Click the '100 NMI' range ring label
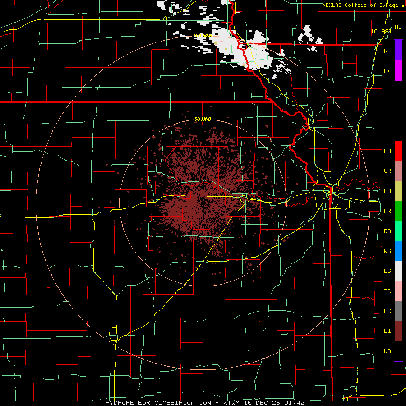Screen dimensions: 406x406 [x=203, y=36]
